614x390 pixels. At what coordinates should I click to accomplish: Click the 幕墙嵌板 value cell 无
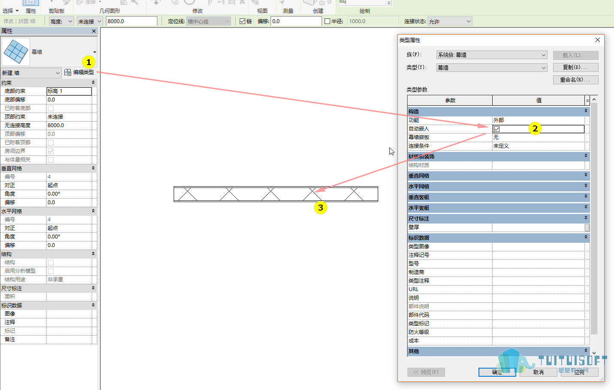[x=538, y=137]
